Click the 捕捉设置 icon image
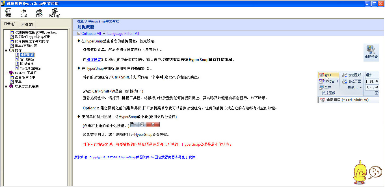 click(371, 52)
